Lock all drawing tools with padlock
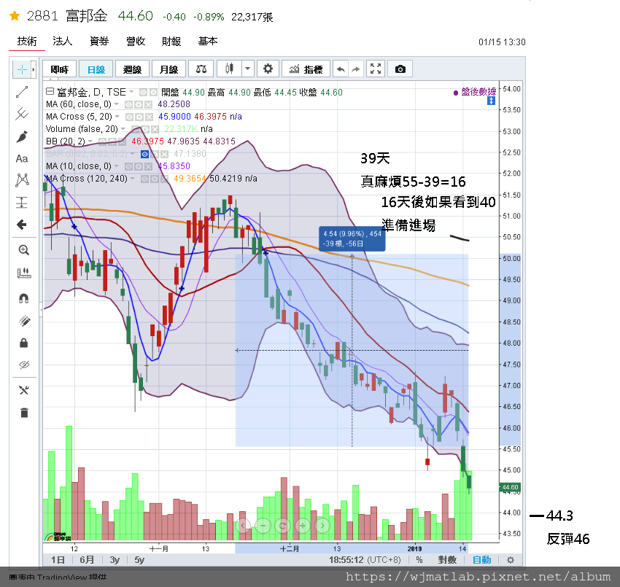Image resolution: width=620 pixels, height=587 pixels. (24, 343)
